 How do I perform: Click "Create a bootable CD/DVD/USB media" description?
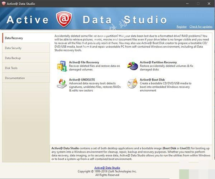(166, 87)
